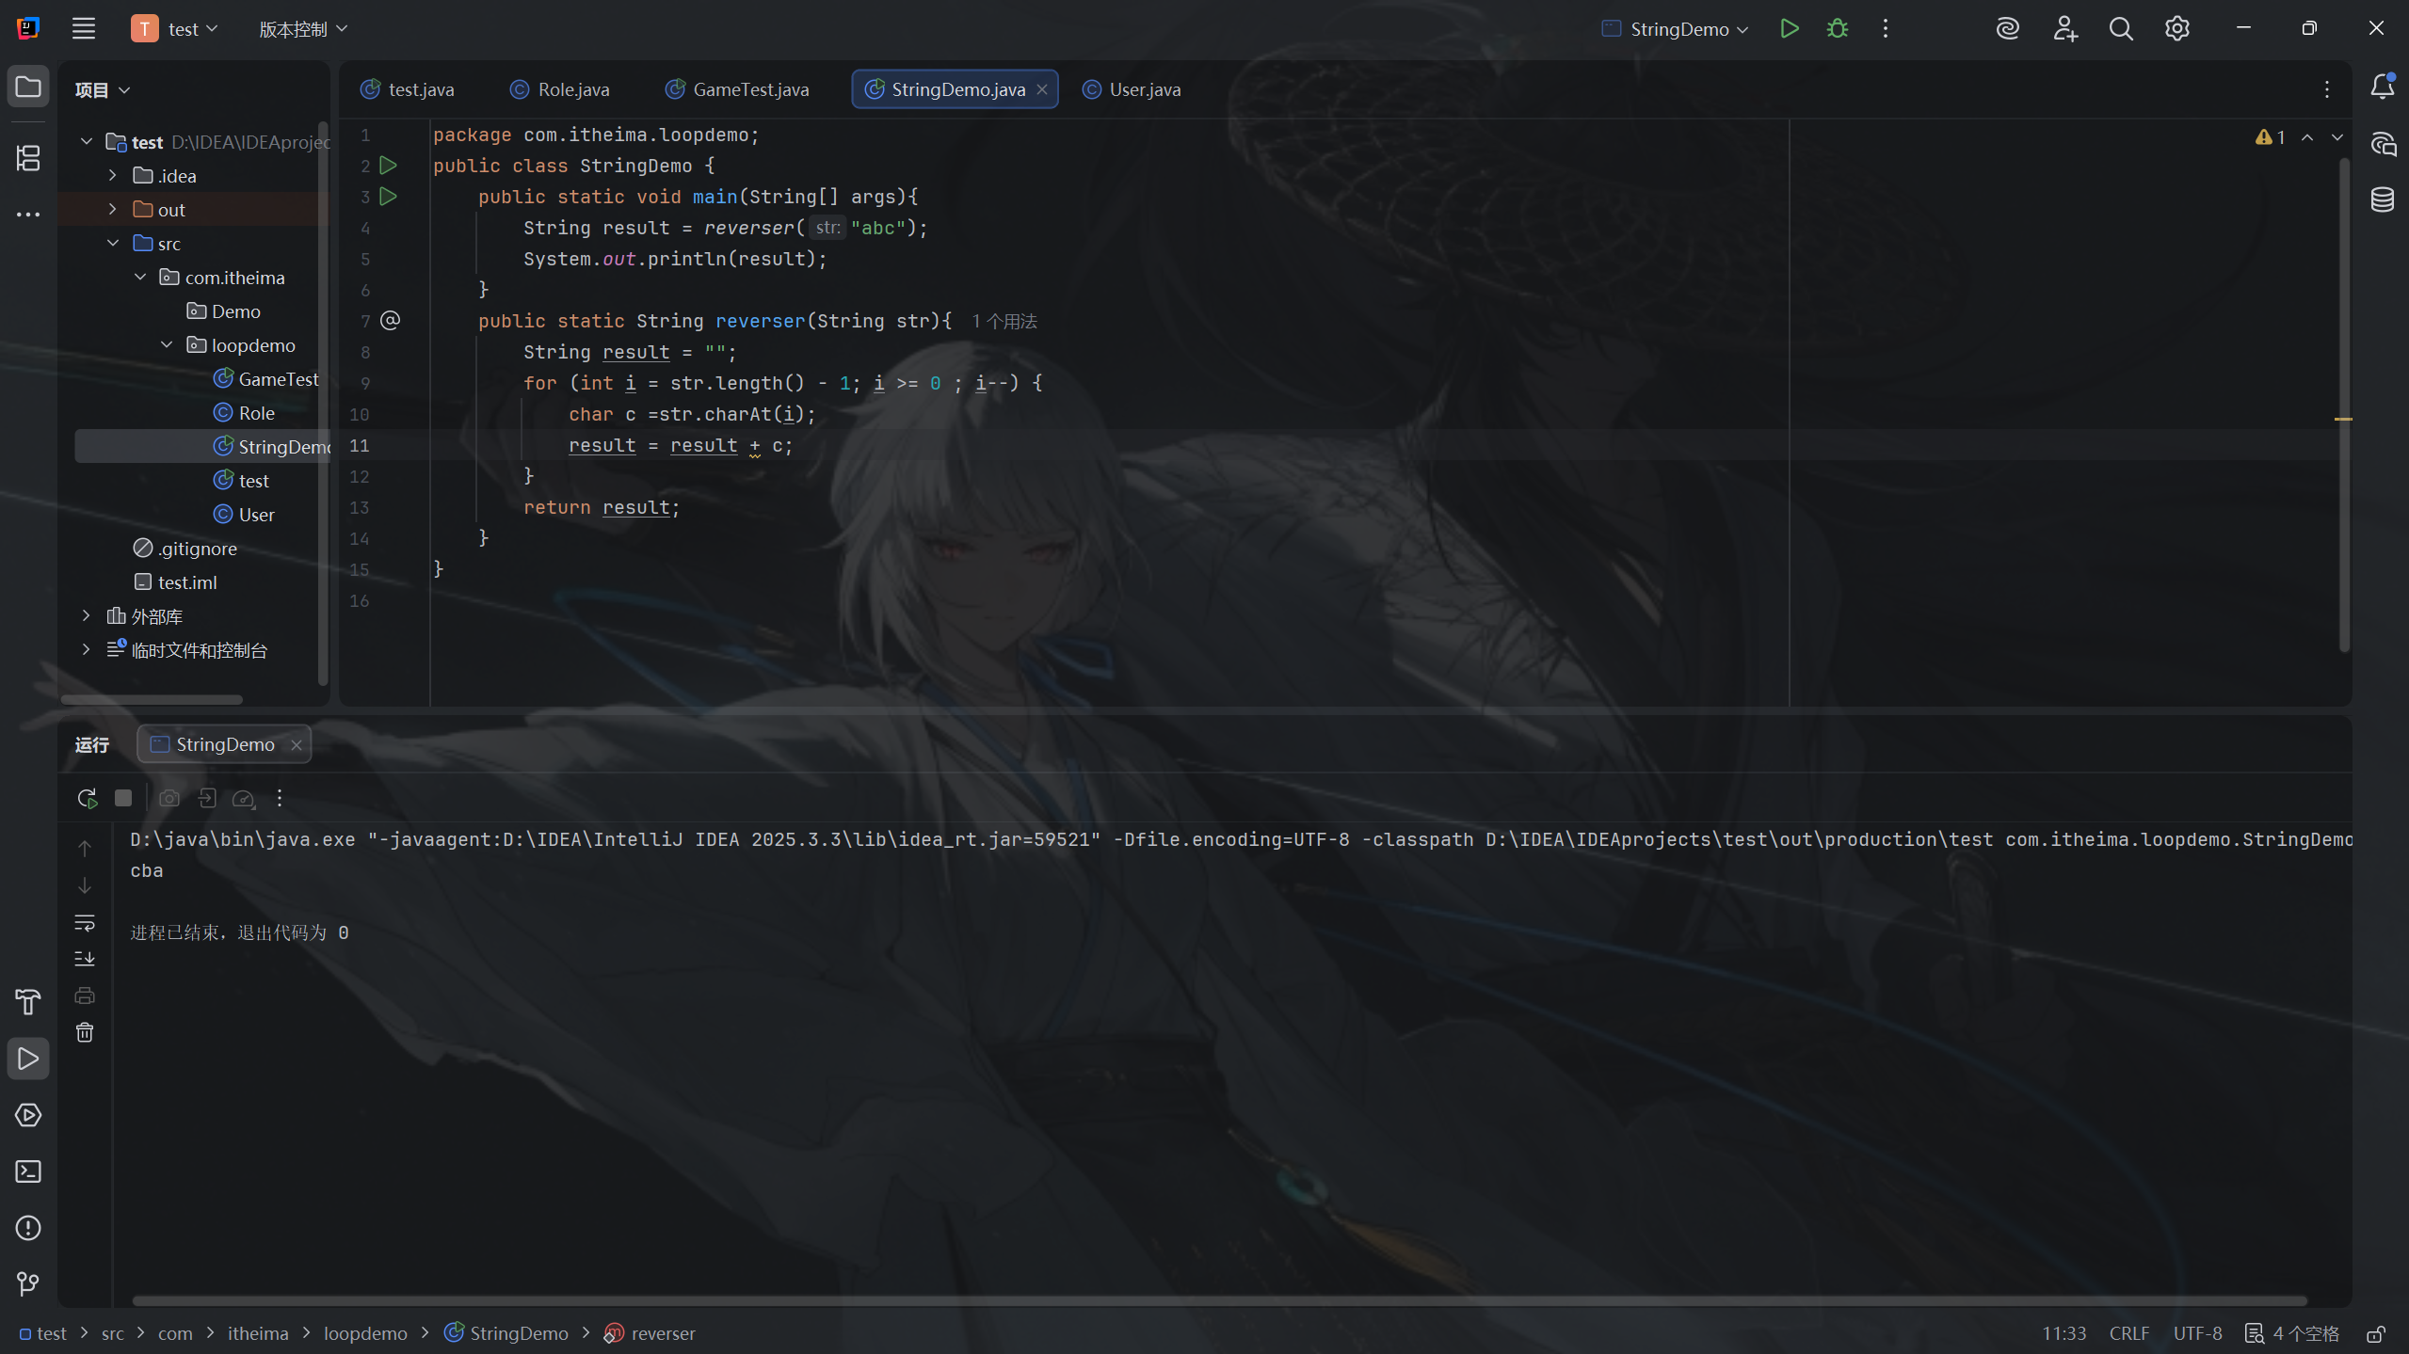Switch to the User.java tab
The width and height of the screenshot is (2409, 1354).
1132,89
